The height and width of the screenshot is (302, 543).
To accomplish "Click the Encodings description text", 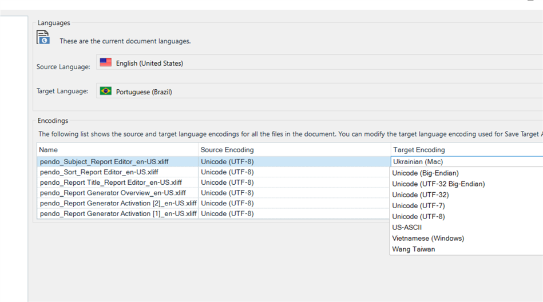I will pos(290,134).
